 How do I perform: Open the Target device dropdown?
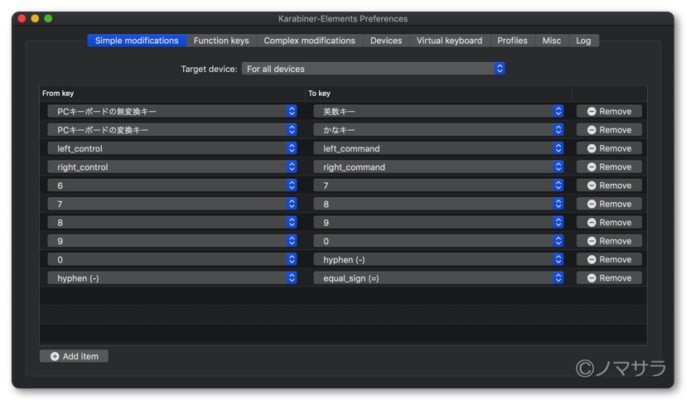(x=374, y=69)
